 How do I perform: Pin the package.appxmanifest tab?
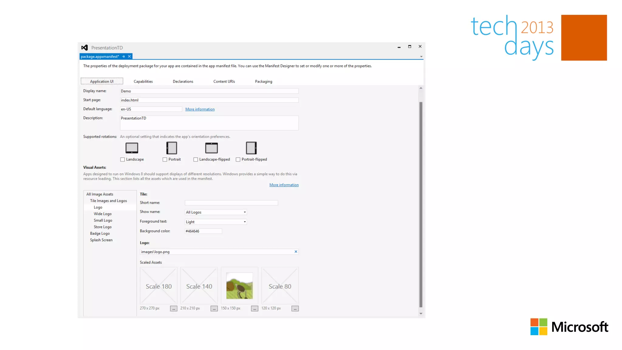click(x=124, y=57)
